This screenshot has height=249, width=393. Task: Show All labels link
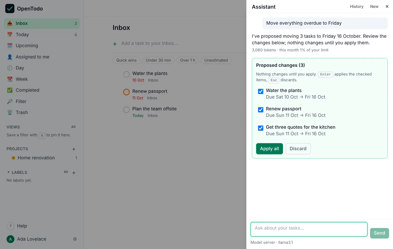(x=66, y=172)
